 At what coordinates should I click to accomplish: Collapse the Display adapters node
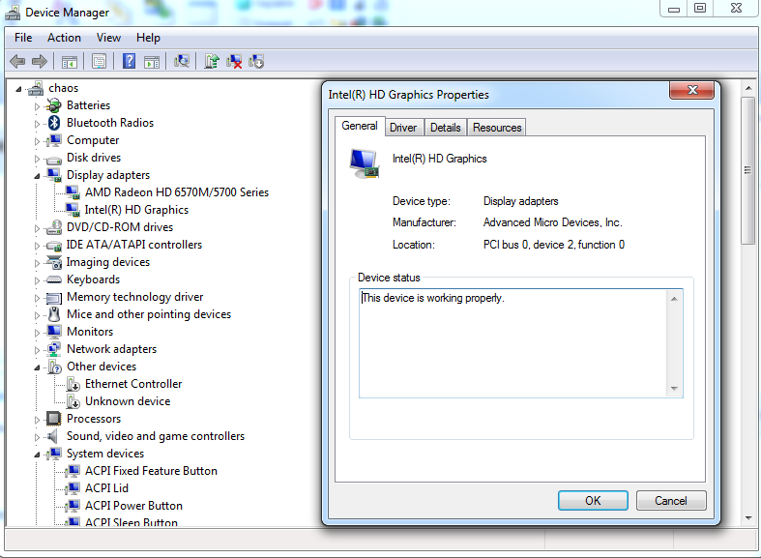(x=37, y=176)
